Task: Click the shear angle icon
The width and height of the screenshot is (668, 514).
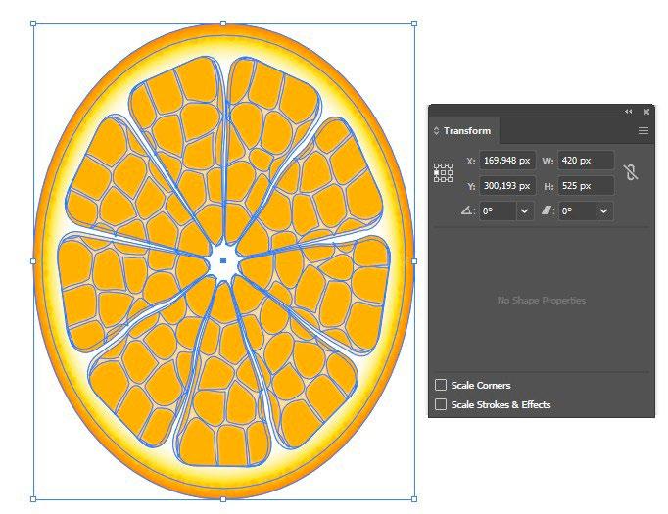Action: (547, 210)
